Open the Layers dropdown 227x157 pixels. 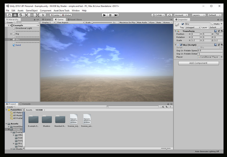click(x=199, y=15)
